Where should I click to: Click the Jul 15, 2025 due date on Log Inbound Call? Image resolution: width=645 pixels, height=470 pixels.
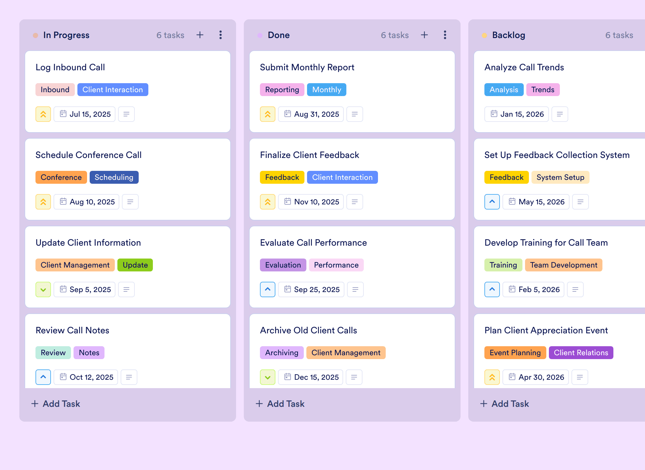pyautogui.click(x=84, y=114)
